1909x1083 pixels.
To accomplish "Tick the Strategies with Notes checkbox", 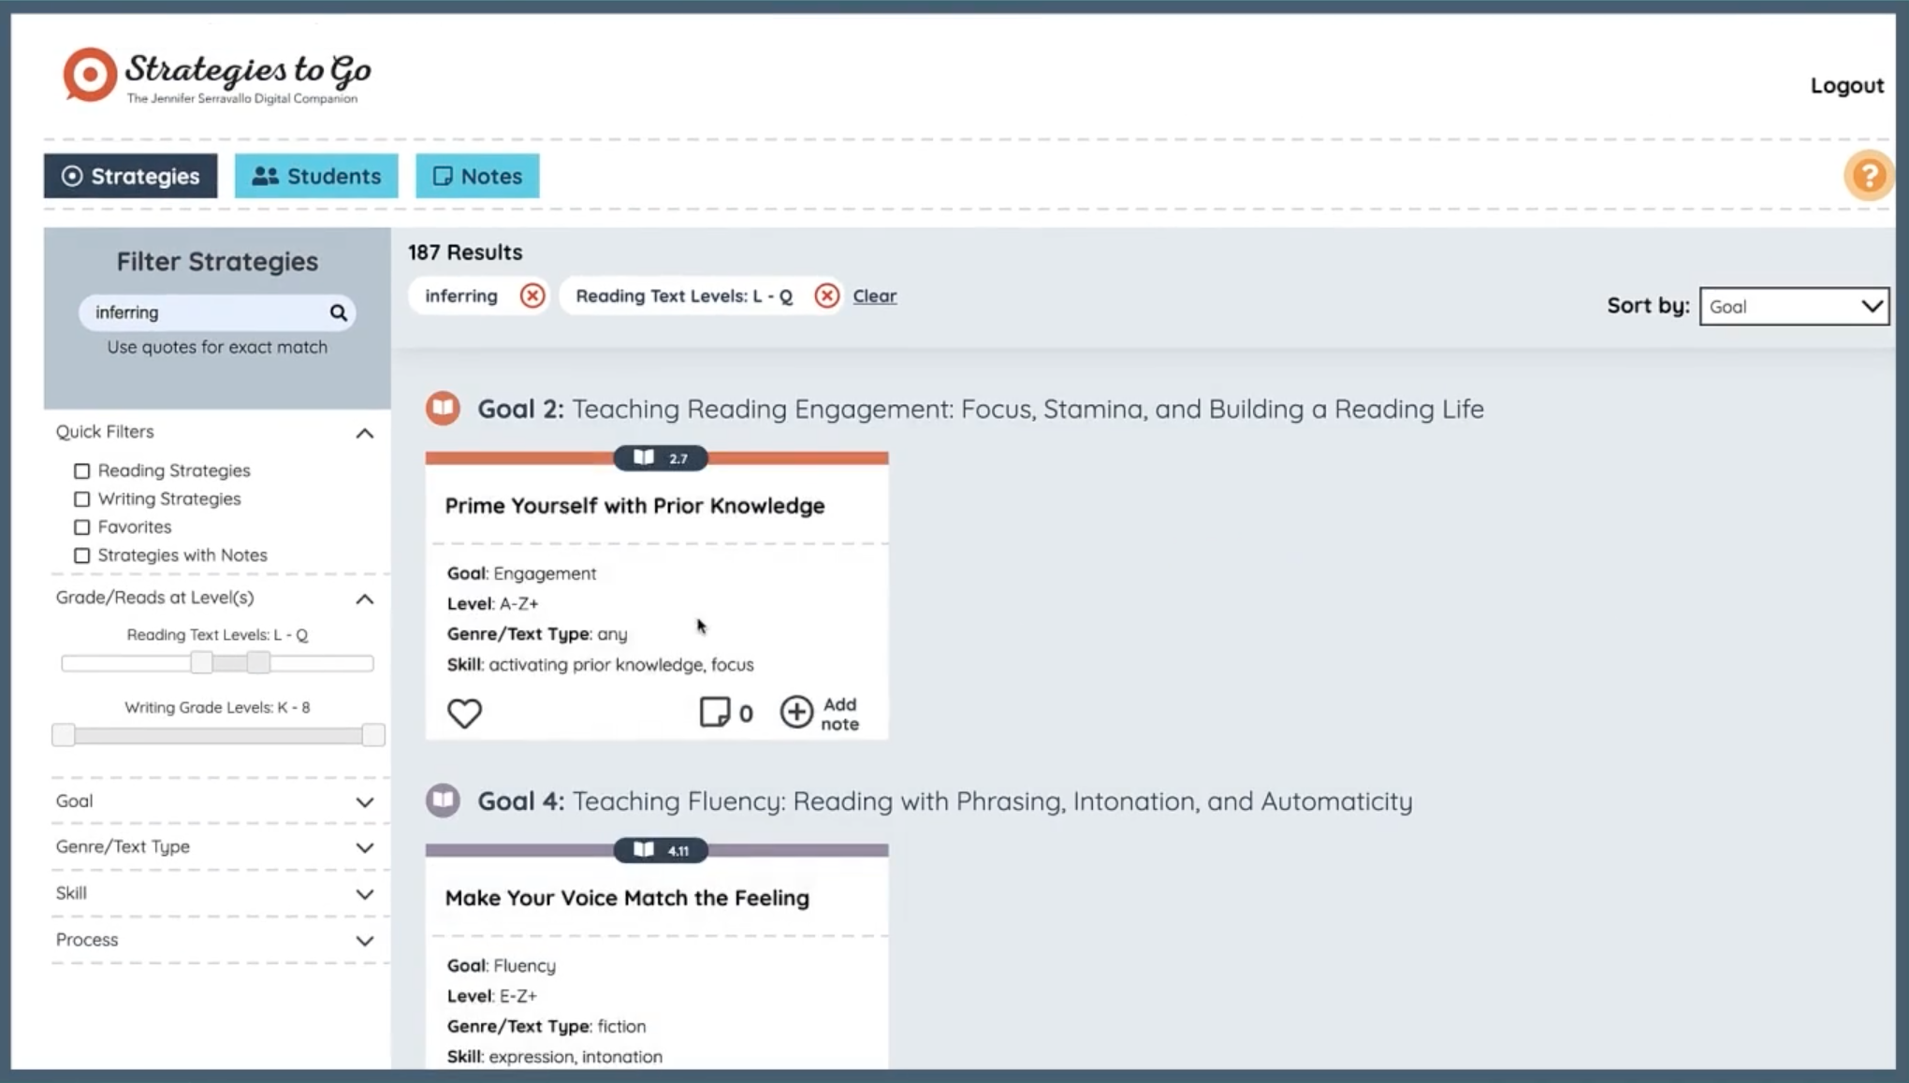I will tap(82, 556).
